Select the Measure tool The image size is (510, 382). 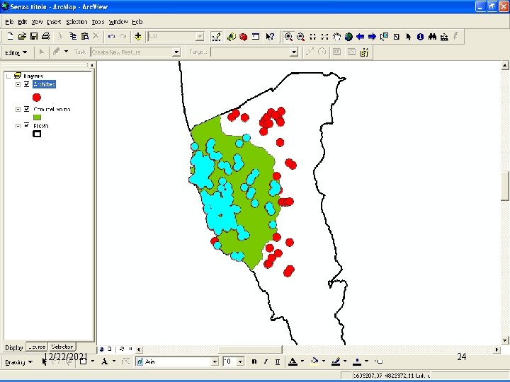(444, 36)
